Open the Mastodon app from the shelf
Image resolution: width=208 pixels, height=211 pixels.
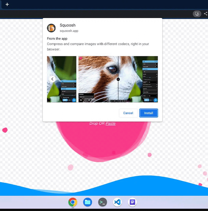pos(132,202)
